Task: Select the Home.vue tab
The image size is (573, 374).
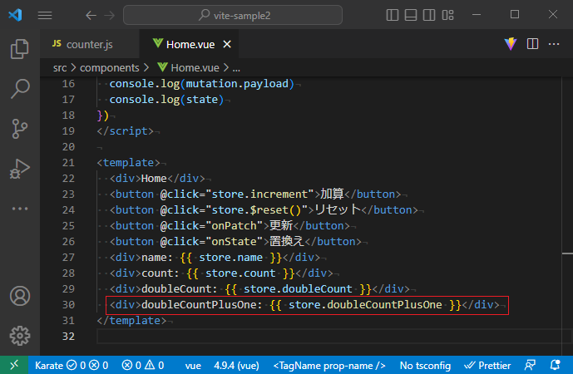Action: (x=190, y=44)
